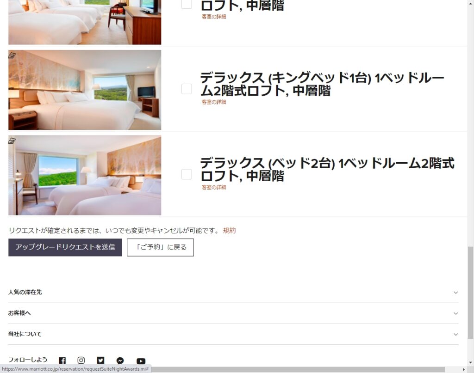Click the scroll-right arrow of horizontal scrollbar

[x=464, y=370]
